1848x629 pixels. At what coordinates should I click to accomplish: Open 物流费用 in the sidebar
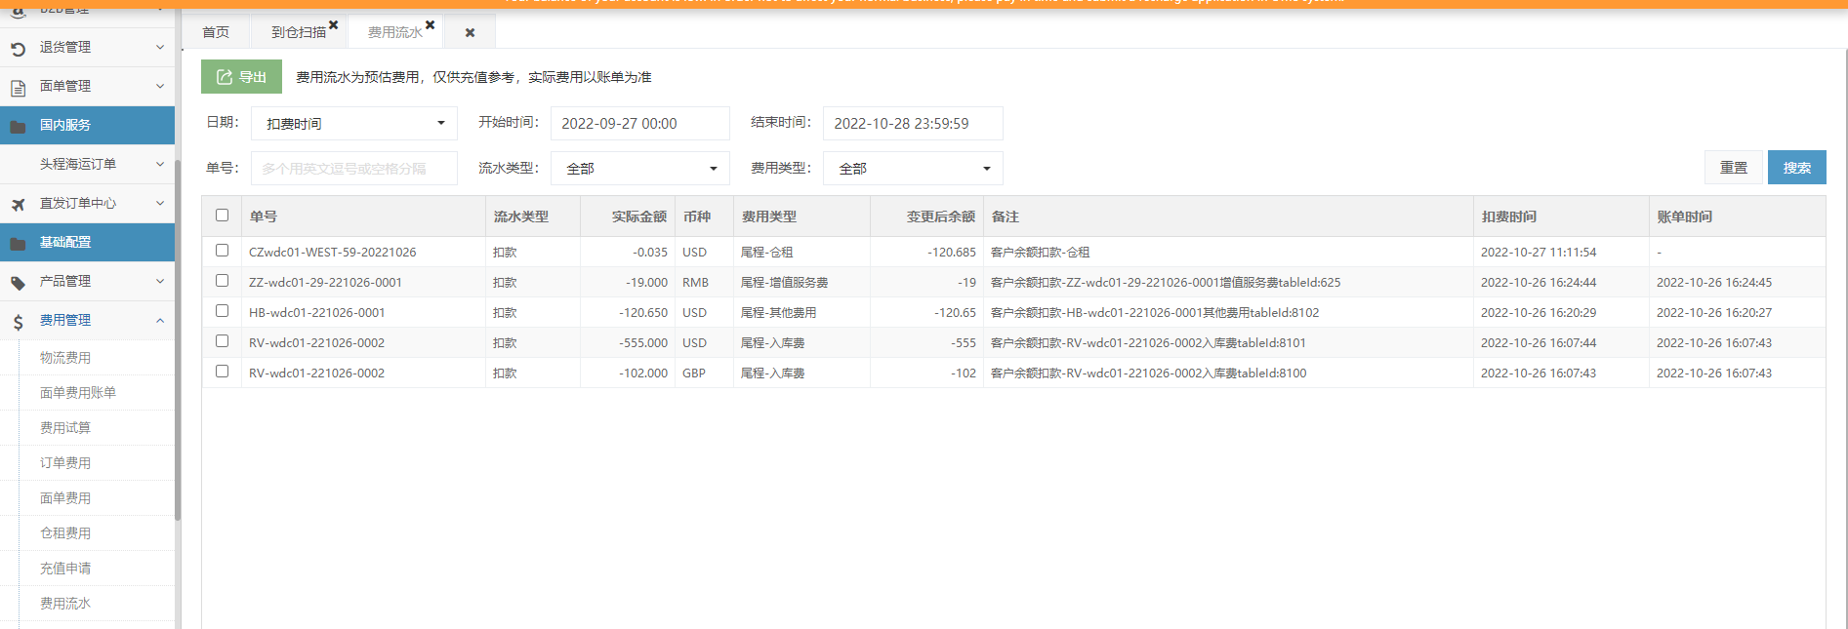(65, 358)
